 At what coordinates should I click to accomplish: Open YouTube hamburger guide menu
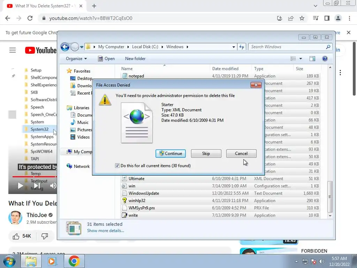click(13, 50)
